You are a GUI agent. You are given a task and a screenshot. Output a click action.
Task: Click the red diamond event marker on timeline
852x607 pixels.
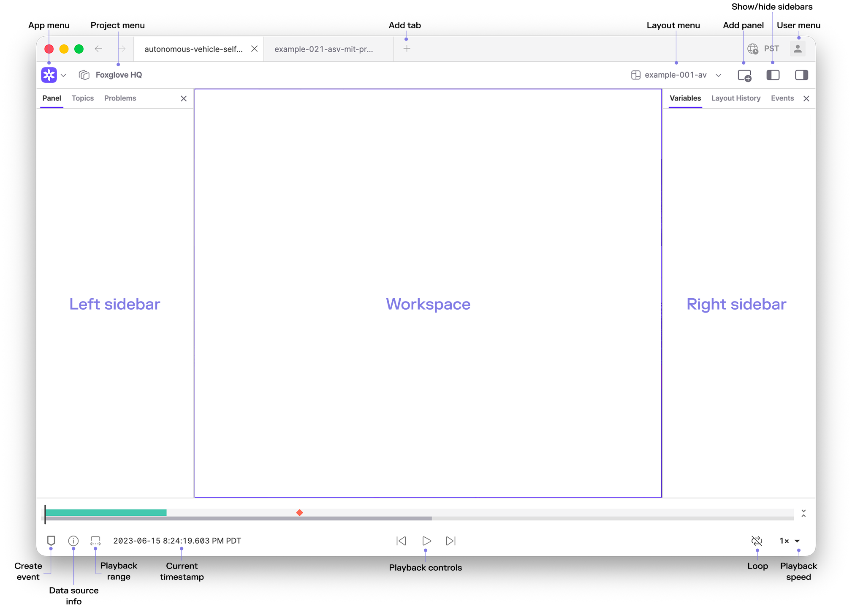pos(299,512)
